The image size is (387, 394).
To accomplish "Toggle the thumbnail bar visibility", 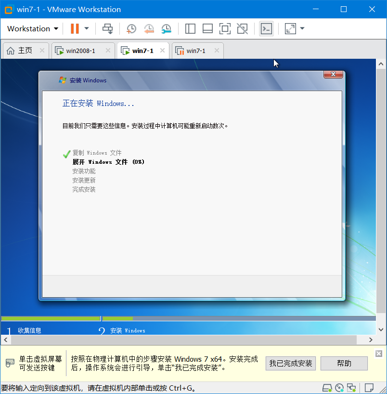I will click(x=207, y=29).
